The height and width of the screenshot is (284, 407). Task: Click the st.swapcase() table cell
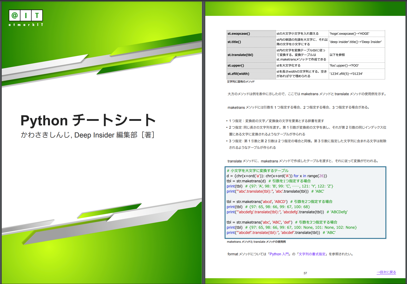(x=239, y=33)
